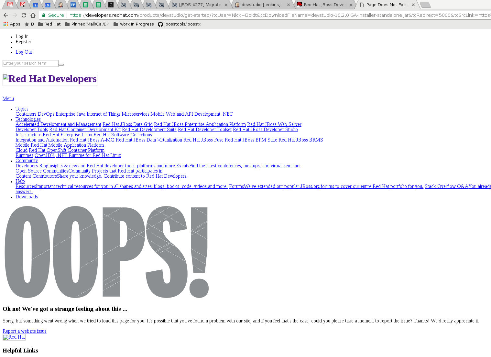The image size is (491, 357).
Task: Open the Web and API Development link
Action: 193,114
